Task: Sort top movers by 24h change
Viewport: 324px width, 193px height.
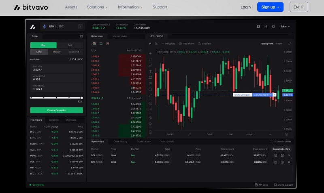Action: (x=51, y=127)
